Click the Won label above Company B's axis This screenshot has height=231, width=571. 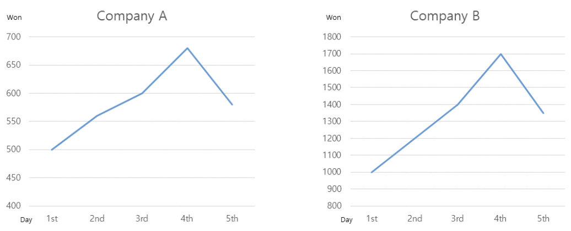[333, 16]
